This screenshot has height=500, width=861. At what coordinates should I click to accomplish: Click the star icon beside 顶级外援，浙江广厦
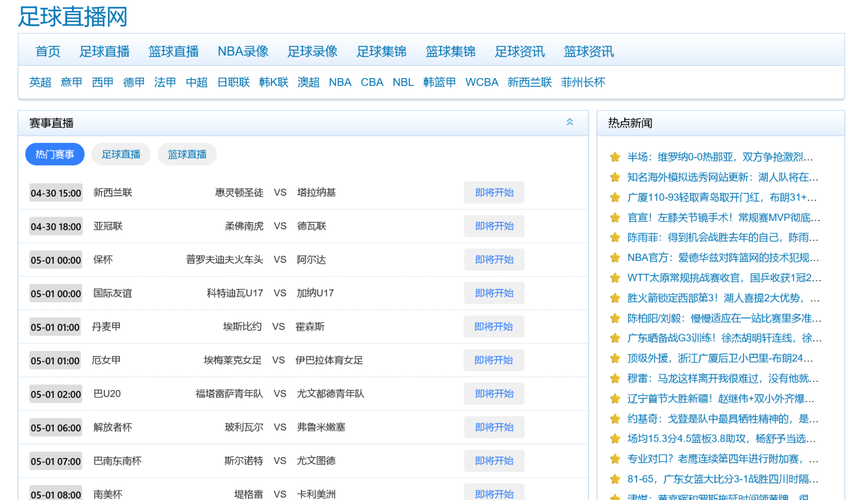(x=615, y=358)
